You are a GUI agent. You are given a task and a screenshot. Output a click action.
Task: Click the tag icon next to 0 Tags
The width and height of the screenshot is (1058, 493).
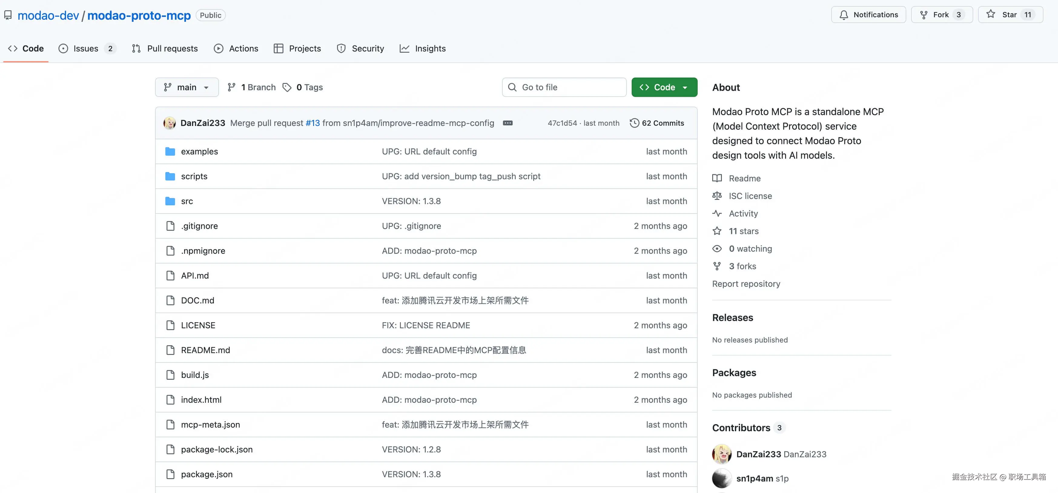(x=287, y=87)
